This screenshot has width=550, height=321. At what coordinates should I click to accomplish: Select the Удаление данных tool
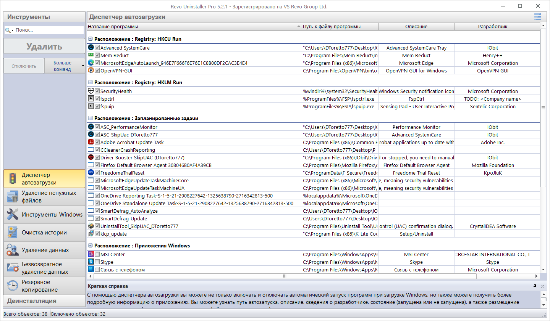click(x=44, y=250)
